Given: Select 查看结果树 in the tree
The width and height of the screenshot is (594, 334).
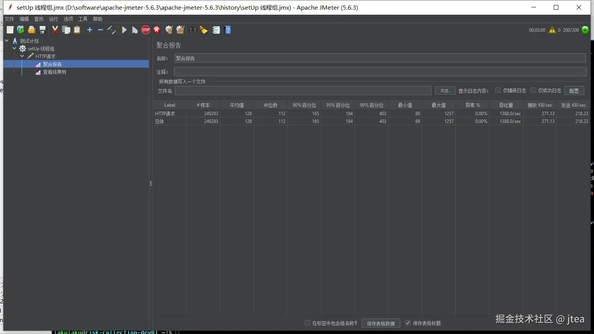Looking at the screenshot, I should (x=55, y=72).
